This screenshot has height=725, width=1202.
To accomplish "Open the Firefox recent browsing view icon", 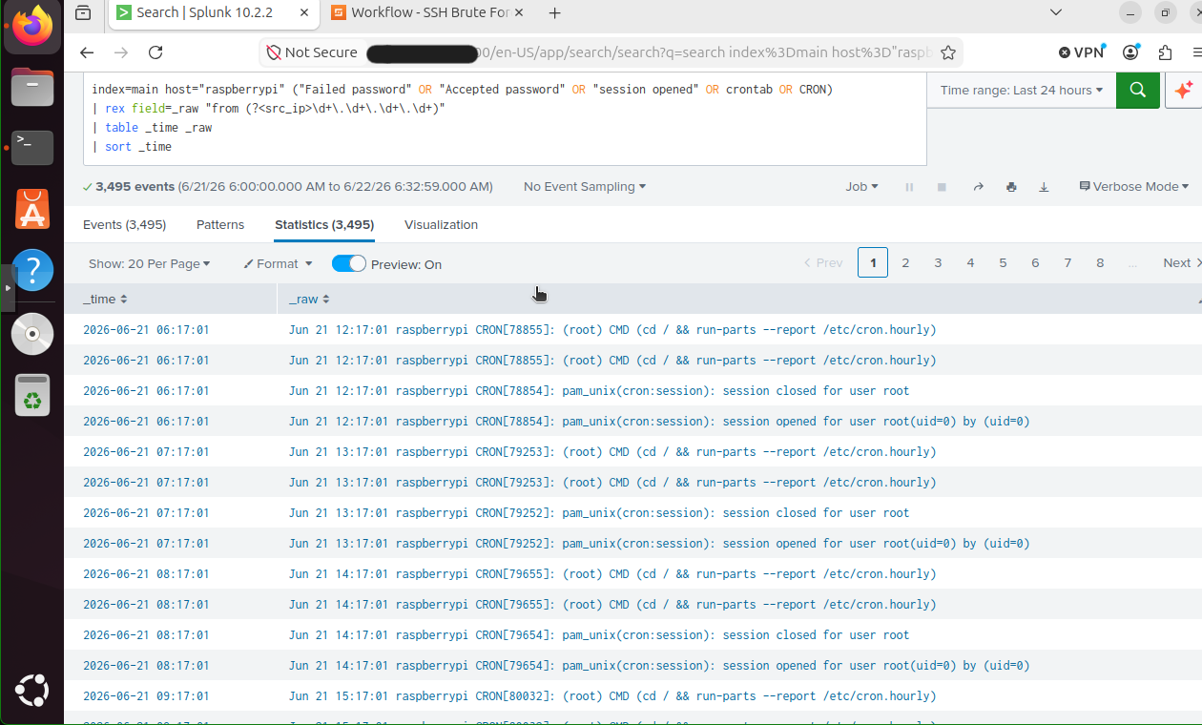I will (x=84, y=13).
